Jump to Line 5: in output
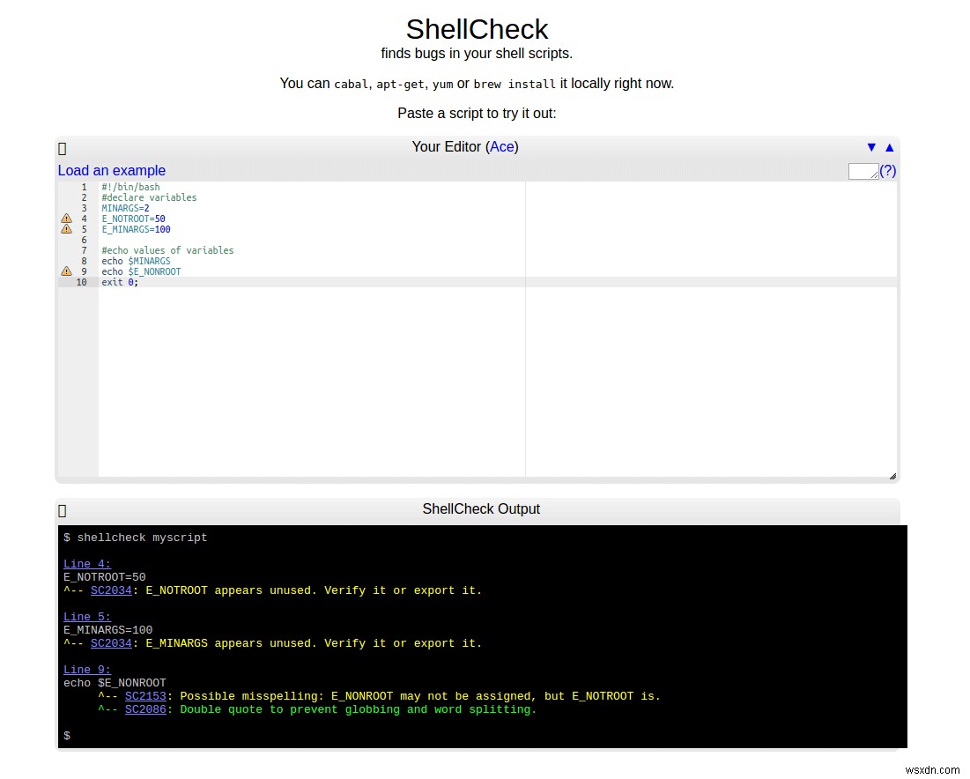The width and height of the screenshot is (970, 779). click(x=87, y=617)
